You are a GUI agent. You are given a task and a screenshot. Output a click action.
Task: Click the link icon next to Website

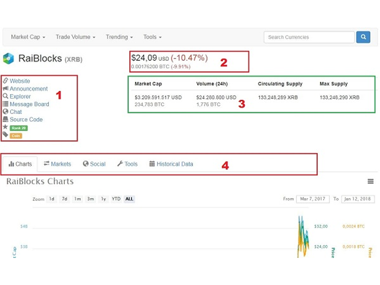(5, 80)
